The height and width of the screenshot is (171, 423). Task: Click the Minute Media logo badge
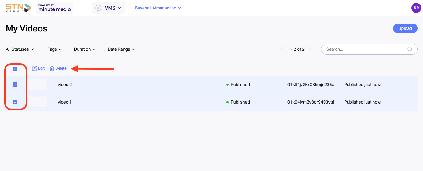click(55, 8)
